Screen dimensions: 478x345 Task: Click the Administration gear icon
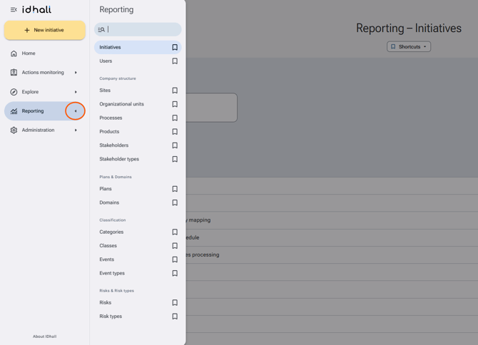click(14, 130)
